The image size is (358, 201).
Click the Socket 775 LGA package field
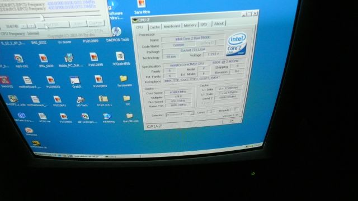pyautogui.click(x=192, y=50)
